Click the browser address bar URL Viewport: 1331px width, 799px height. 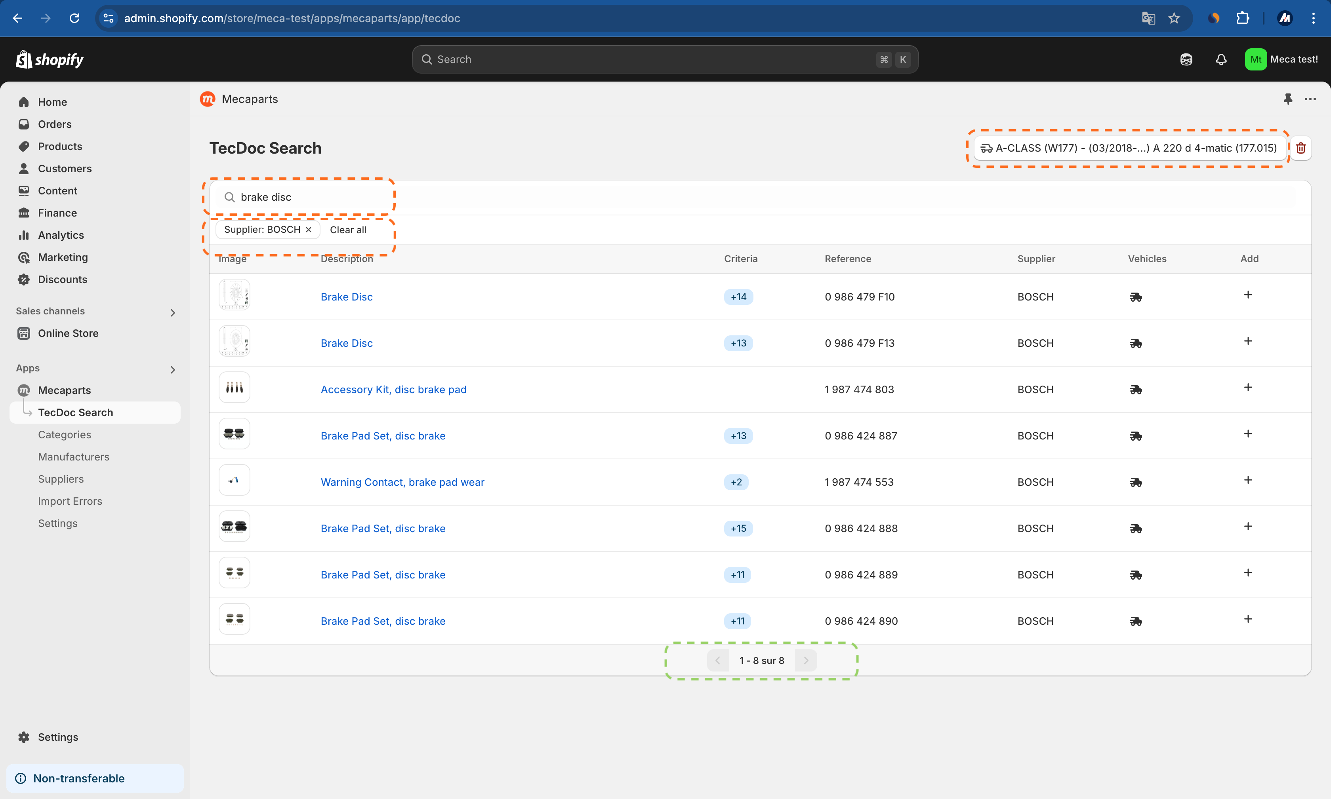[292, 18]
